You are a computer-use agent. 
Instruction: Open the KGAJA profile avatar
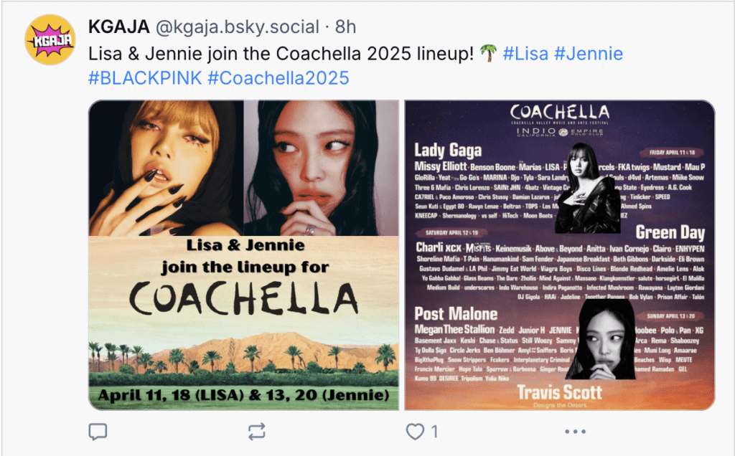pos(50,39)
